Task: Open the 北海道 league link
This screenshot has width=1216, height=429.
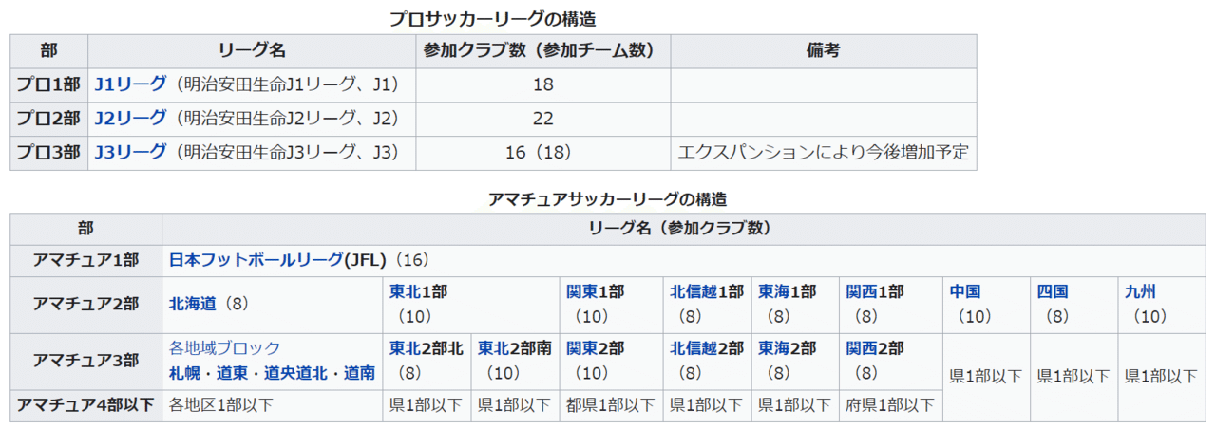Action: pyautogui.click(x=193, y=304)
